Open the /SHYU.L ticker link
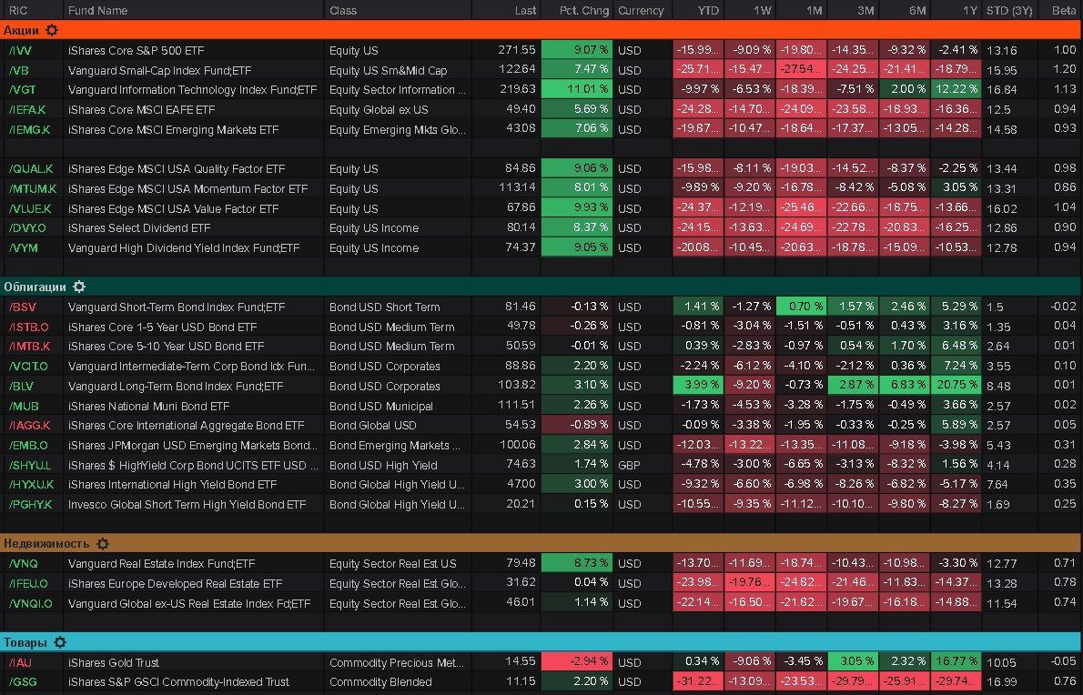Screen dimensions: 1083x695 point(30,466)
